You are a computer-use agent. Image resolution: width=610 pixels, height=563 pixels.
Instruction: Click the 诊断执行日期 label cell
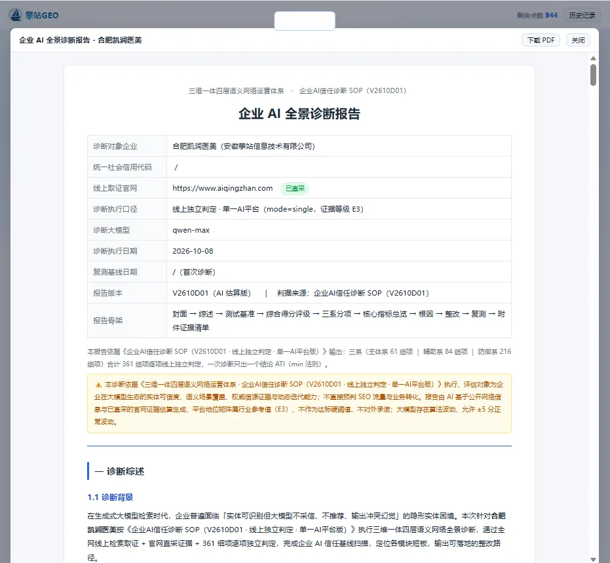click(127, 251)
